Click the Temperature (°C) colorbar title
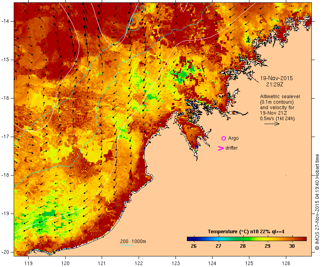Screen dimensions: 322x267 tap(246, 232)
